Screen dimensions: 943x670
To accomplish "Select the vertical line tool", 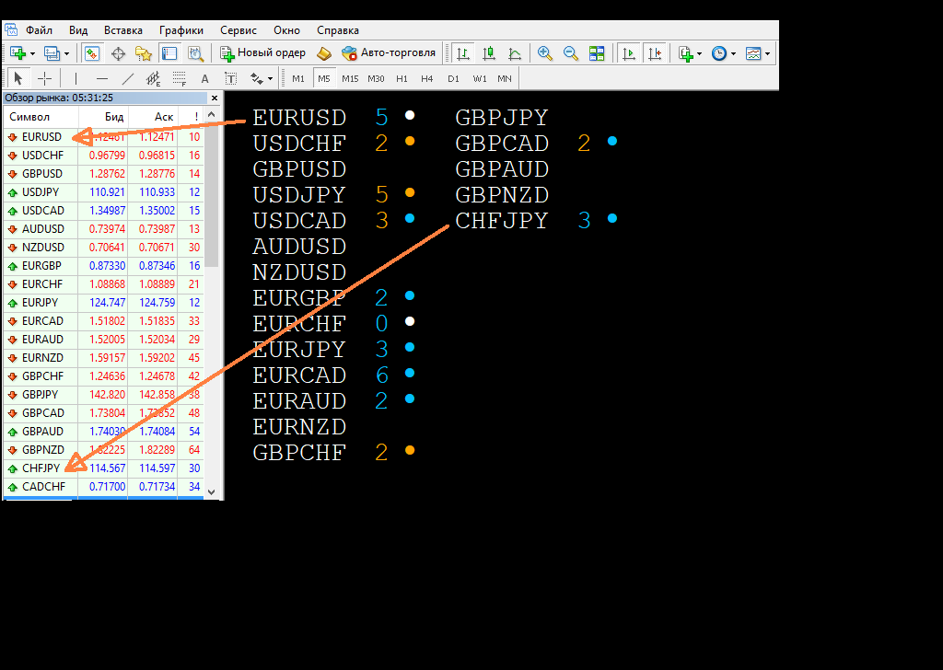I will 76,79.
